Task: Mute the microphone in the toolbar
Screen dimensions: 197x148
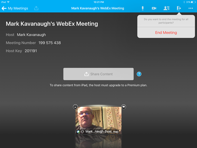Action: click(x=142, y=8)
